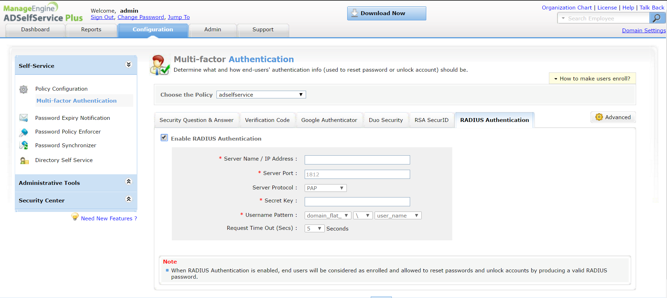Select Security Question & Answer tab

click(x=196, y=120)
